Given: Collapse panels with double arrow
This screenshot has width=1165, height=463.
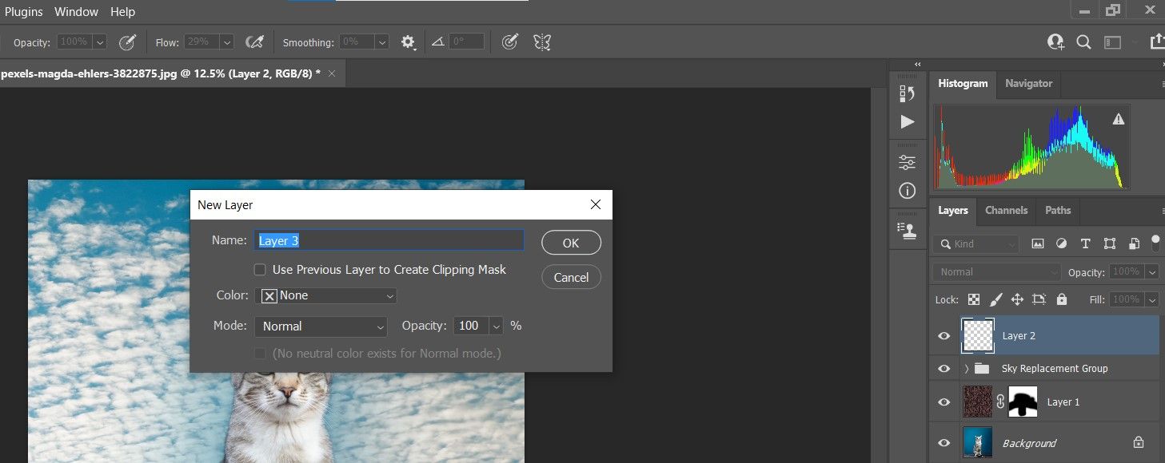Looking at the screenshot, I should click(918, 64).
